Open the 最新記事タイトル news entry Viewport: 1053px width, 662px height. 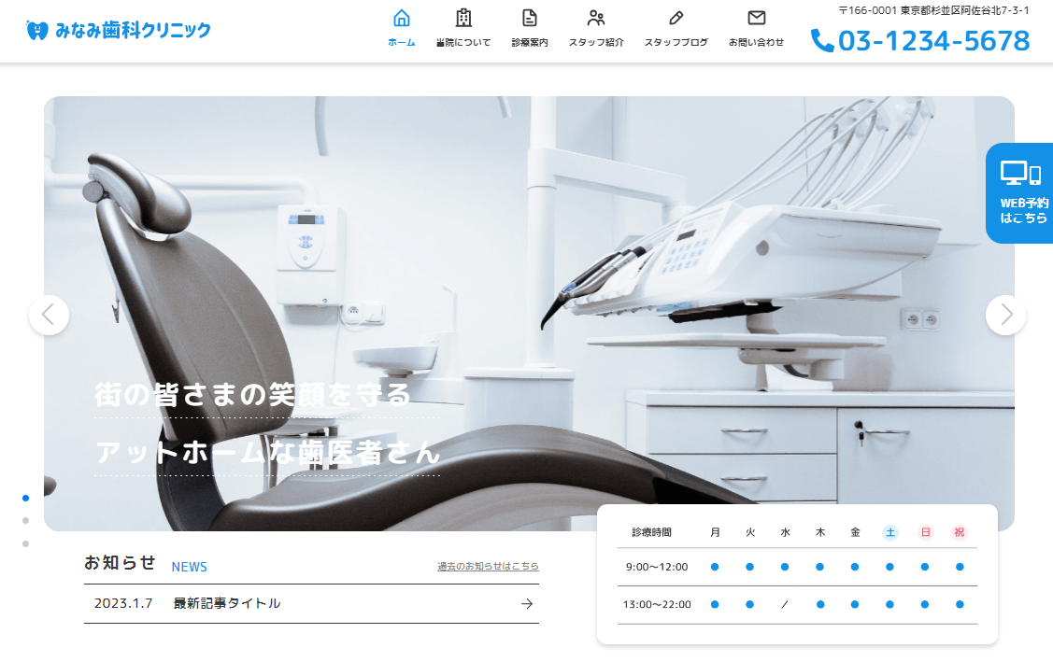tap(226, 603)
